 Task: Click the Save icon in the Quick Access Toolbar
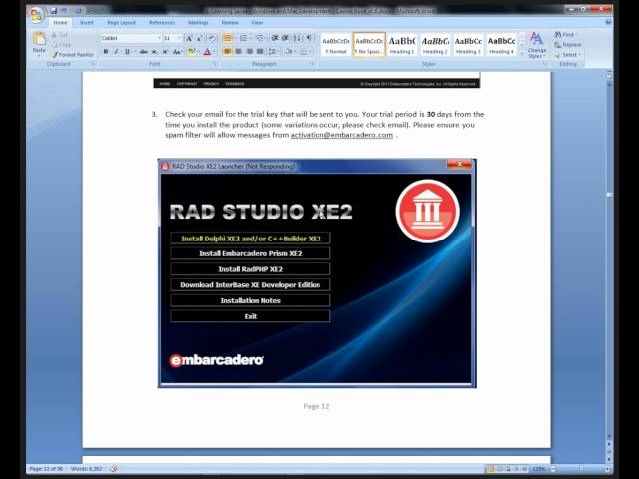pos(54,11)
